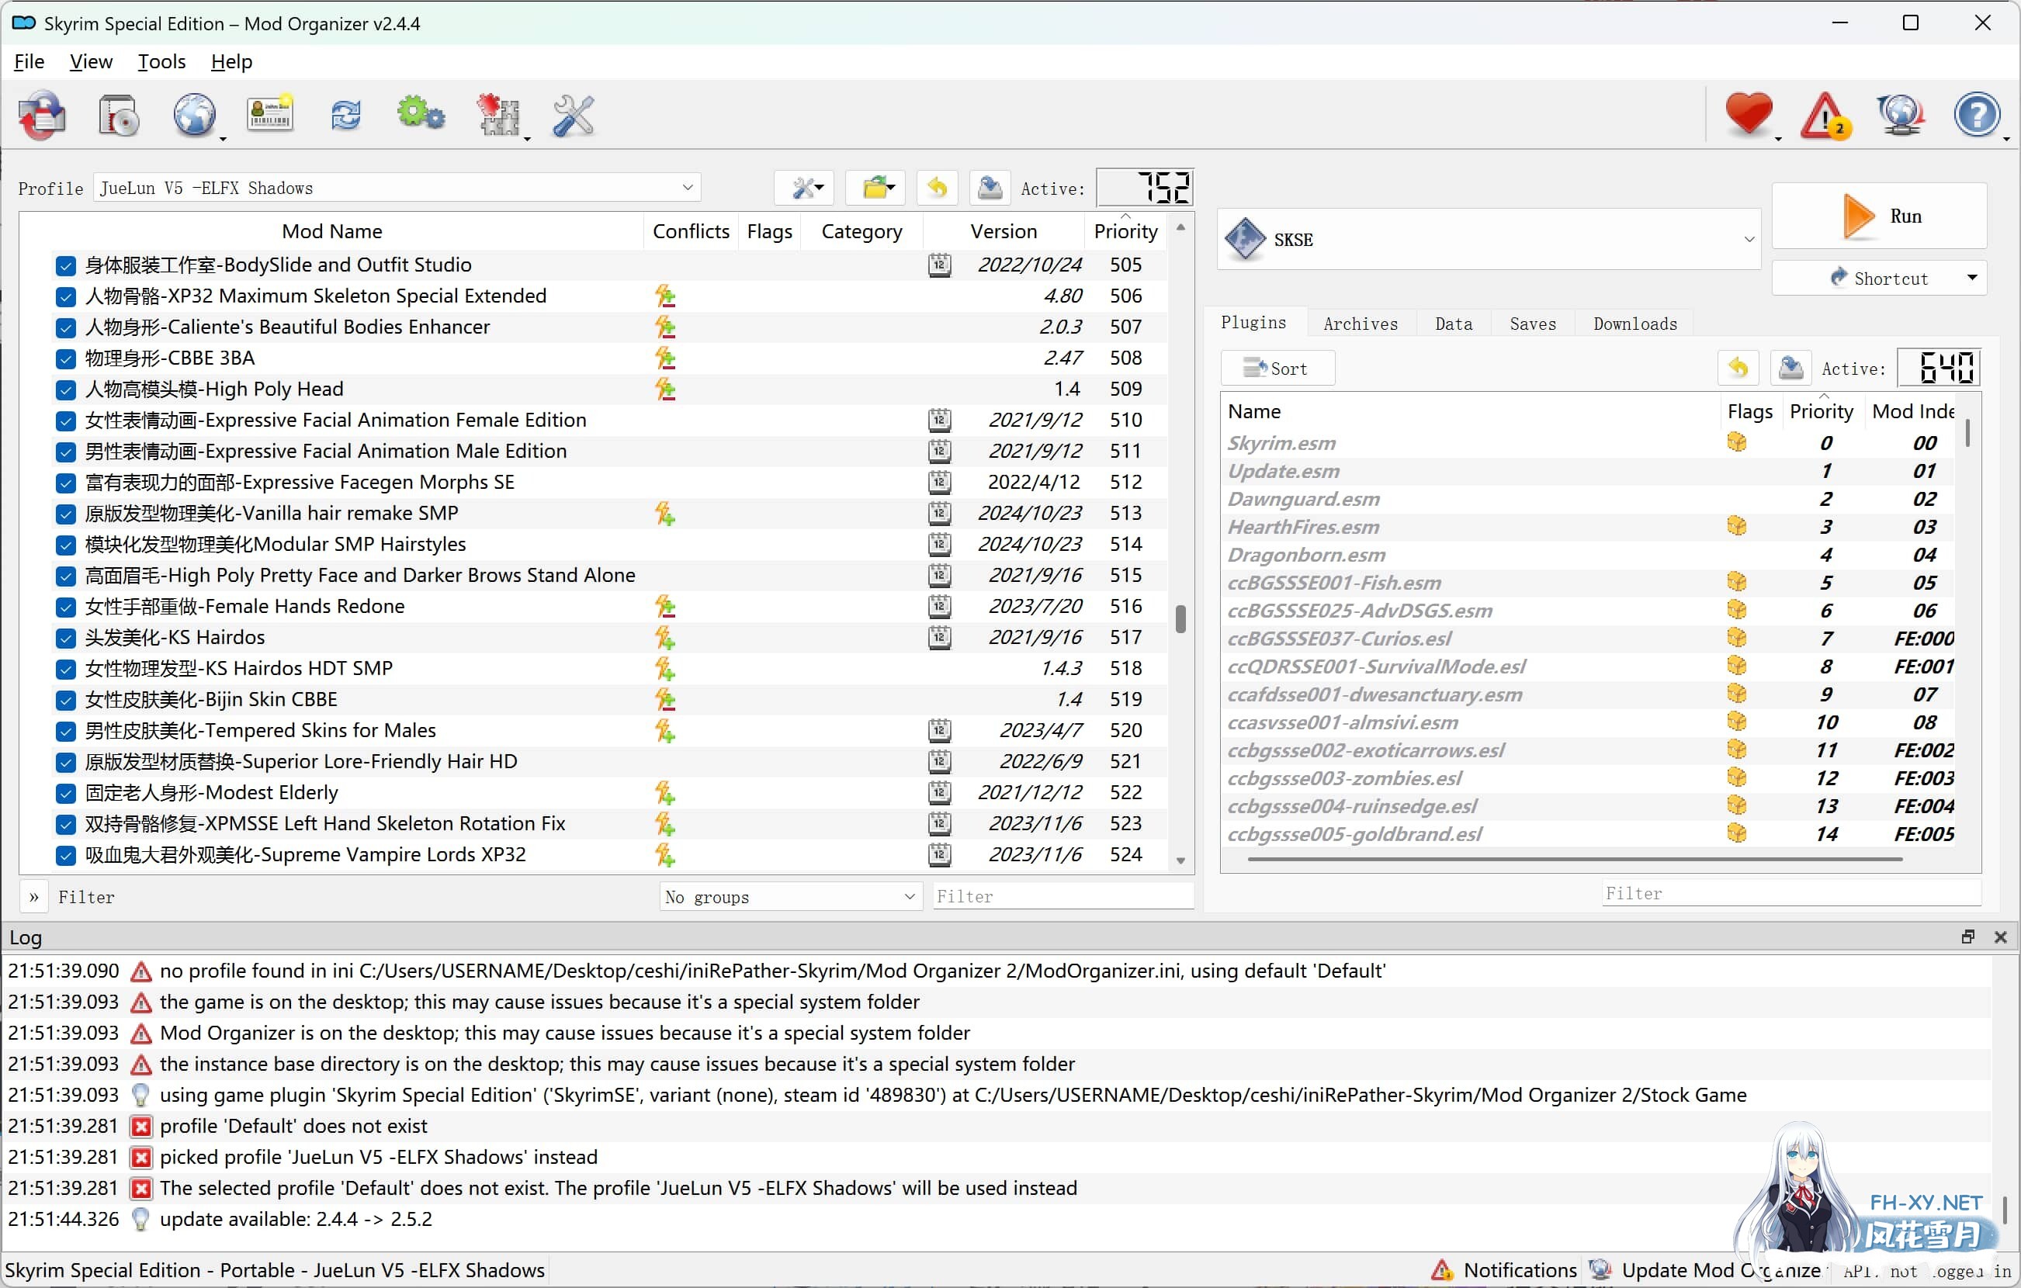This screenshot has width=2021, height=1288.
Task: Open Settings wrench and screwdriver icon
Action: pyautogui.click(x=574, y=115)
